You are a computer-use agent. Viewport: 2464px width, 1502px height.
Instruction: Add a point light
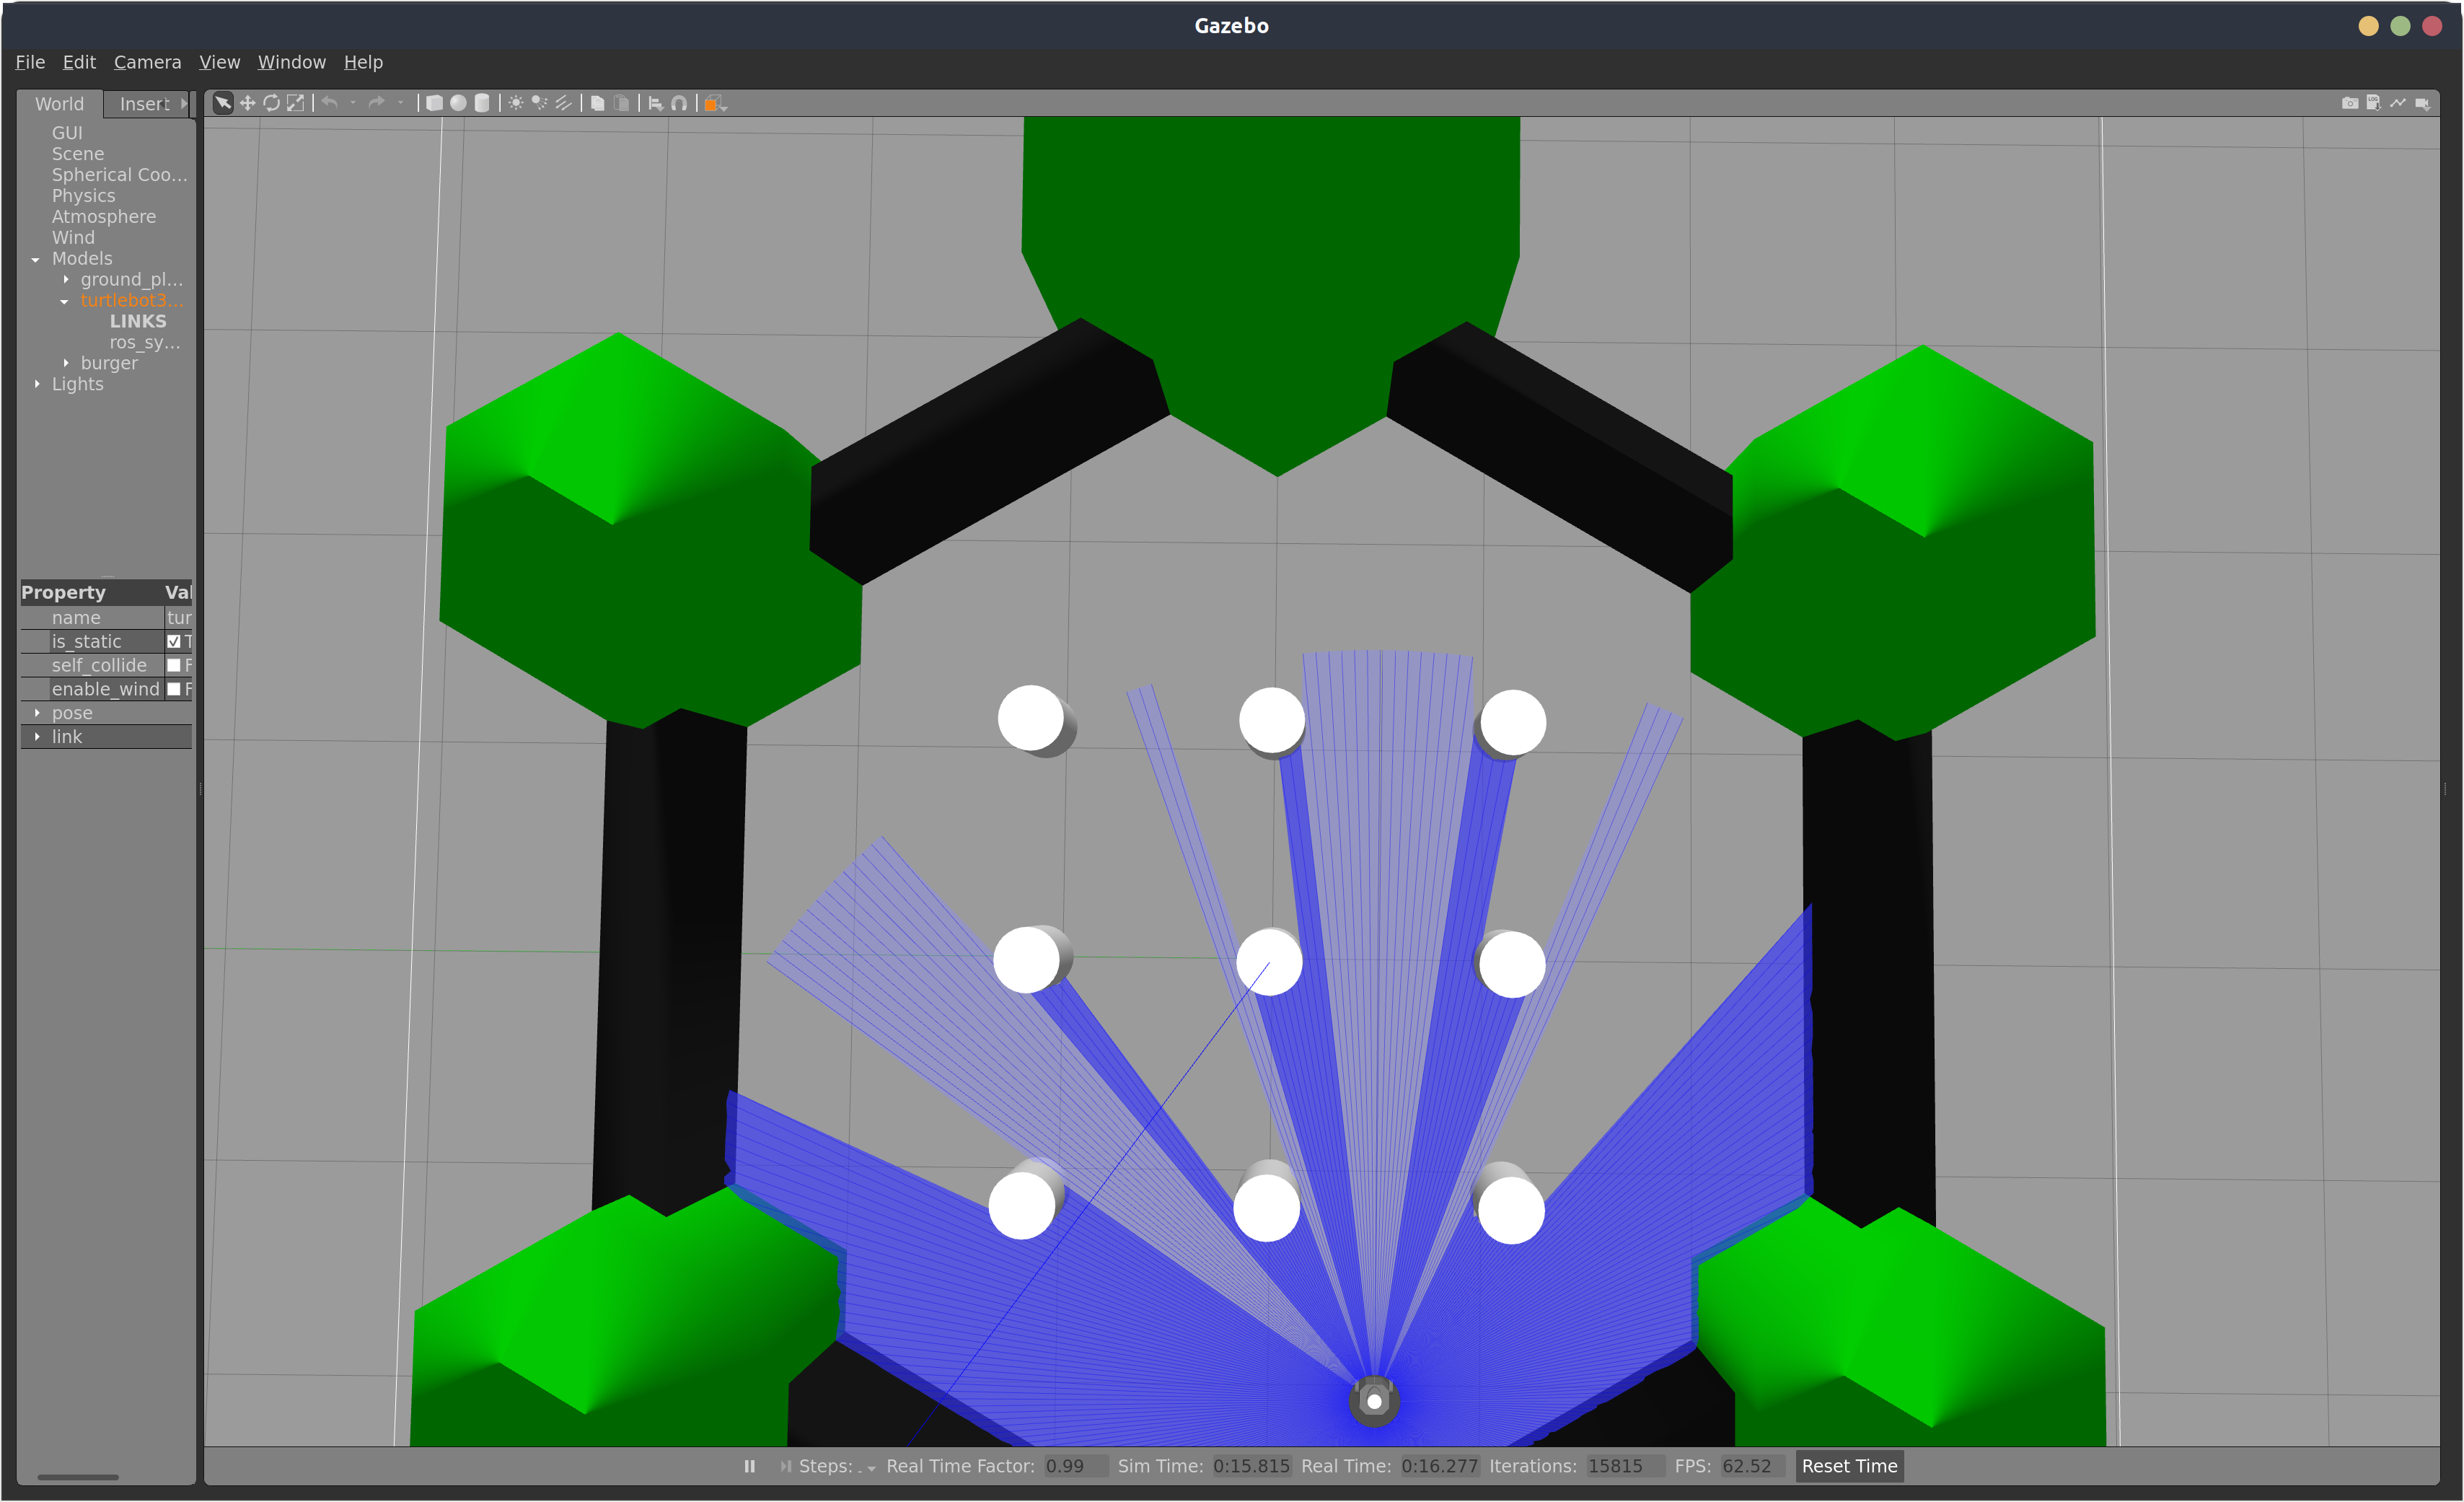(x=516, y=103)
